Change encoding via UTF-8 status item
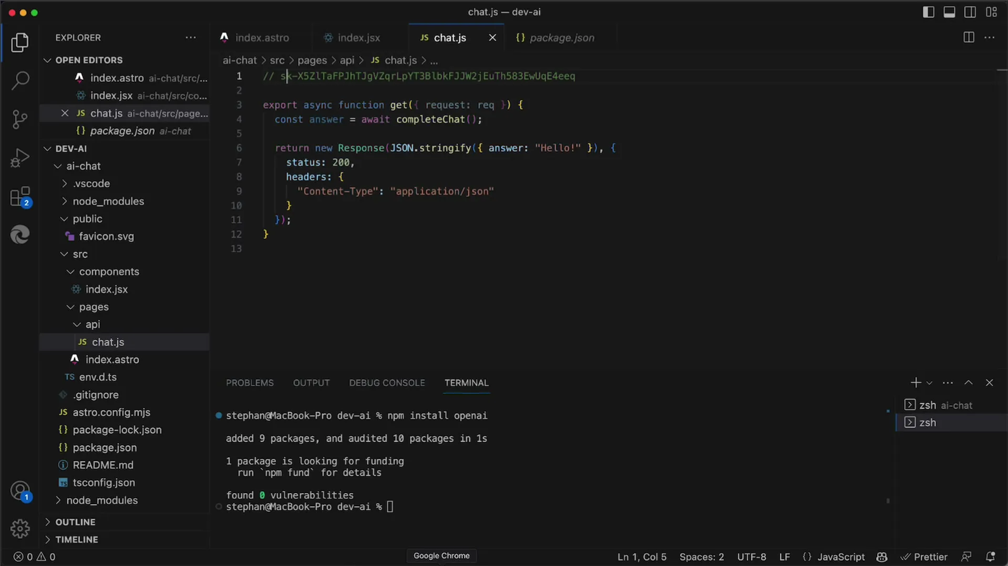The image size is (1008, 566). tap(752, 557)
